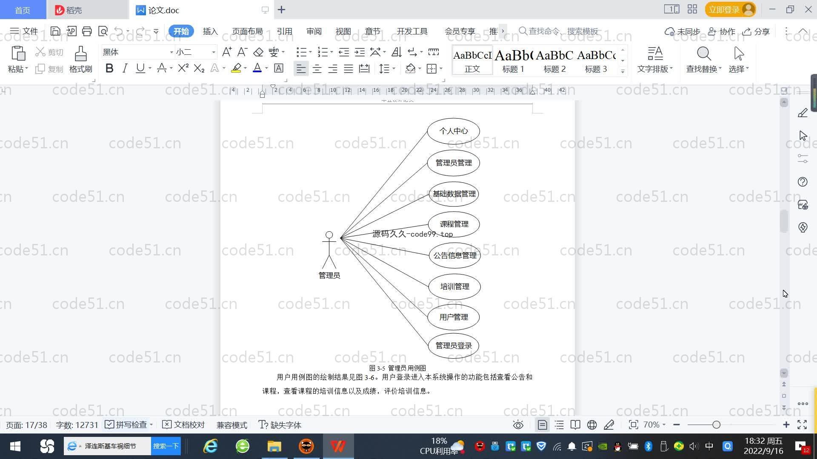The height and width of the screenshot is (459, 817).
Task: Toggle center text alignment
Action: 317,68
